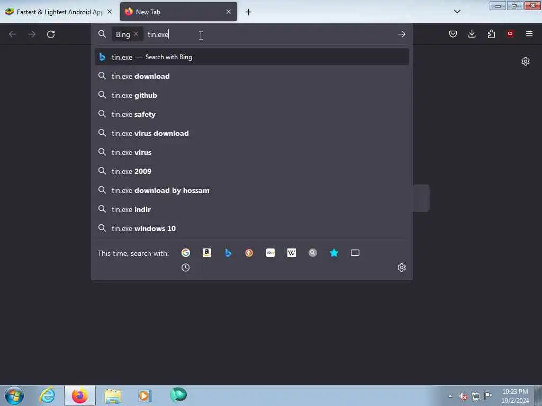Close the New Tab tab
Image resolution: width=542 pixels, height=406 pixels.
[x=229, y=12]
